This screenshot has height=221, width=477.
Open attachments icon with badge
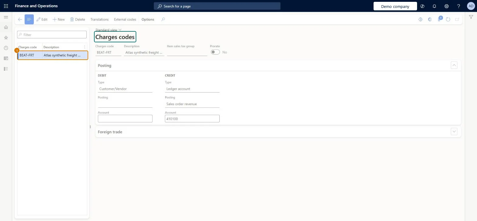(x=440, y=19)
